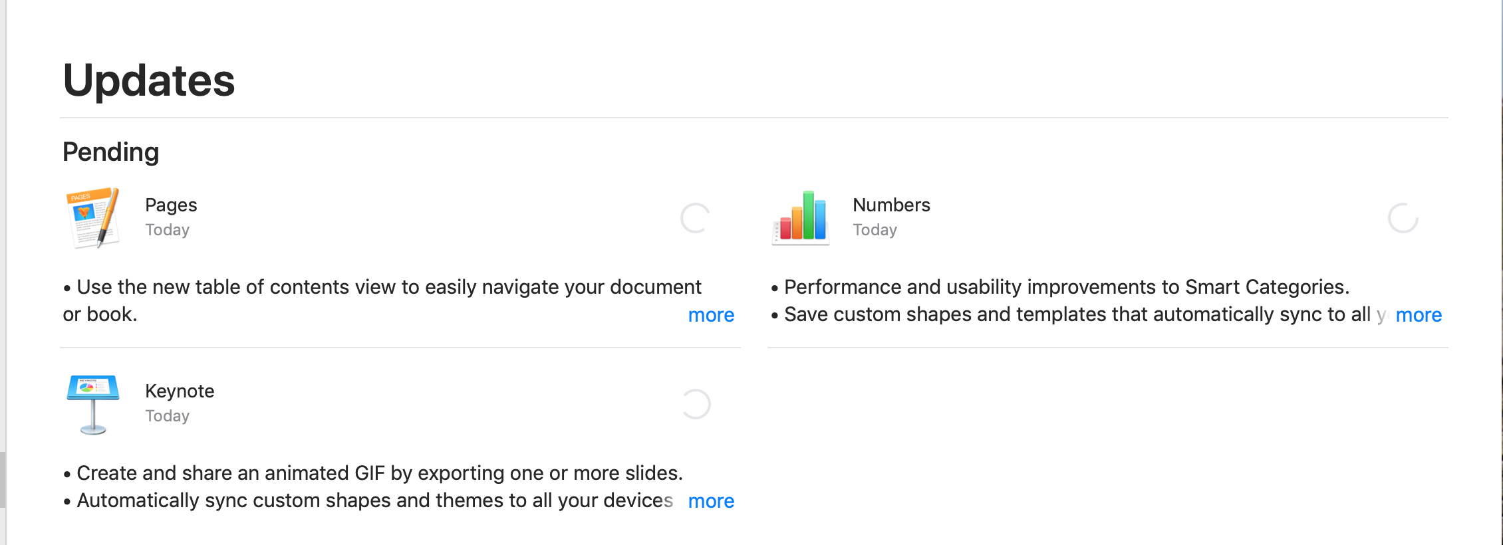Click the Numbers update progress spinner

1403,218
